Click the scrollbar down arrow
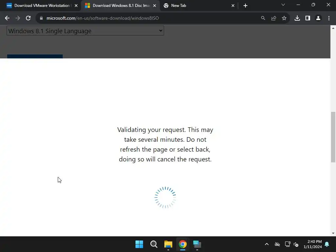Screen dimensions: 336x252 coord(333,233)
